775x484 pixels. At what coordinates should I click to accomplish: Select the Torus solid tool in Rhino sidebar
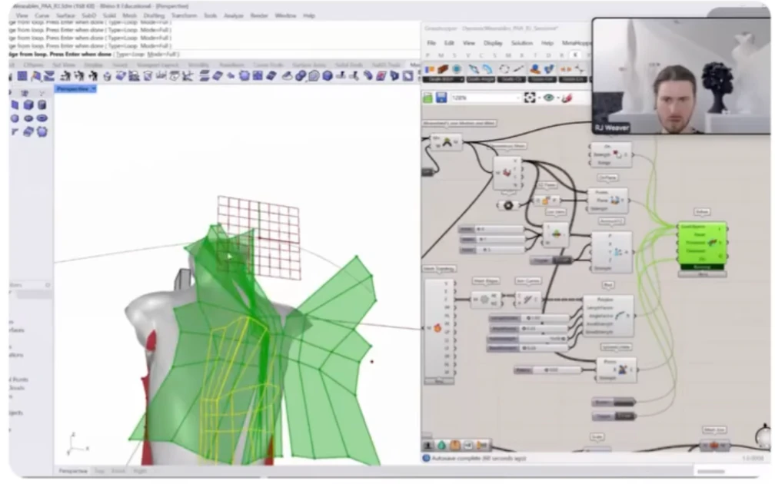pyautogui.click(x=42, y=118)
